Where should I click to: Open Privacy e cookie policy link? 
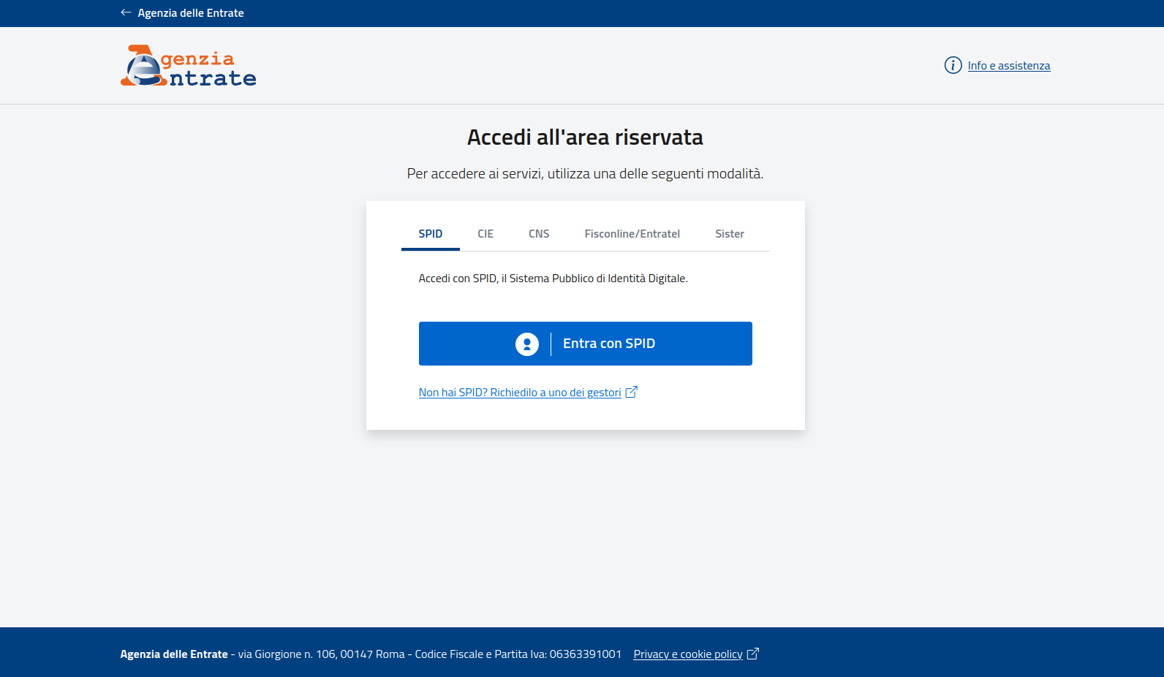click(x=688, y=654)
